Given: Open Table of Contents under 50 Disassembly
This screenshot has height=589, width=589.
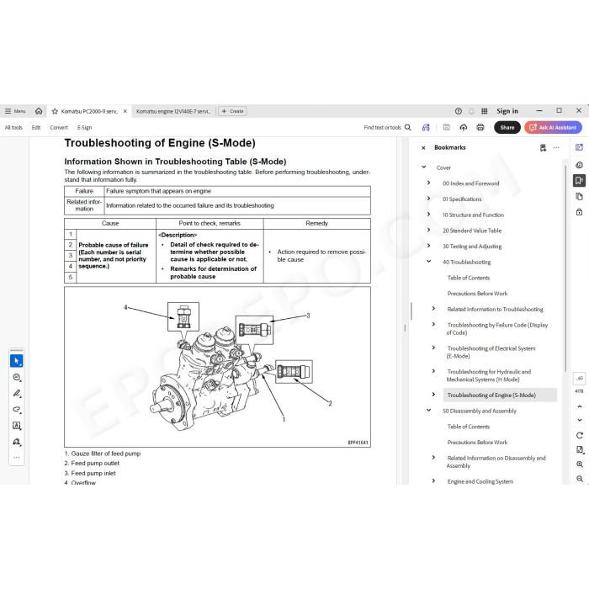Looking at the screenshot, I should tap(469, 427).
